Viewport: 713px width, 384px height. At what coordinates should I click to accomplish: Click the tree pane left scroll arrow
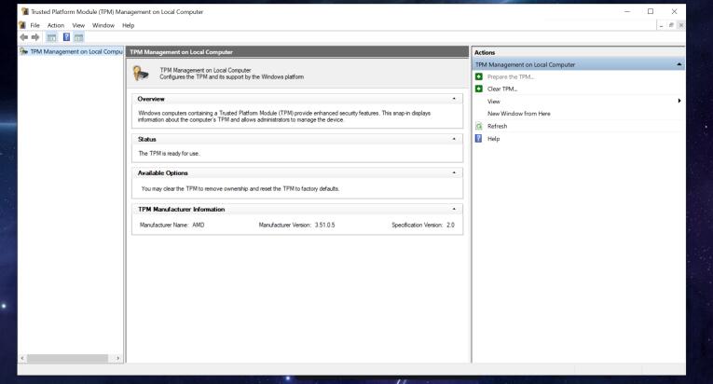pos(22,358)
